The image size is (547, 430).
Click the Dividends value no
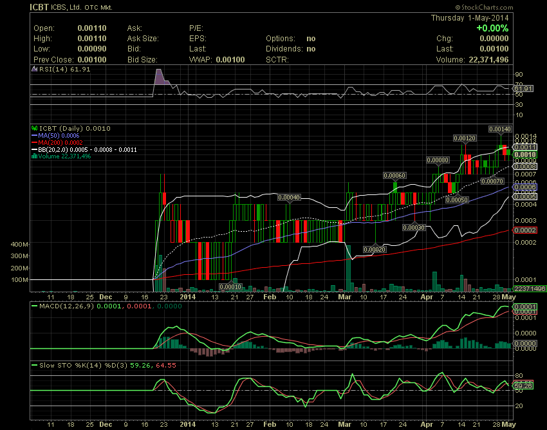(x=311, y=49)
